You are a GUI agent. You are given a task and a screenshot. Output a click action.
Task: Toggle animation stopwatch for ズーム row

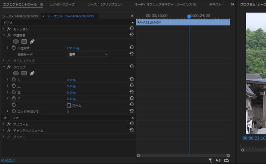(14, 105)
